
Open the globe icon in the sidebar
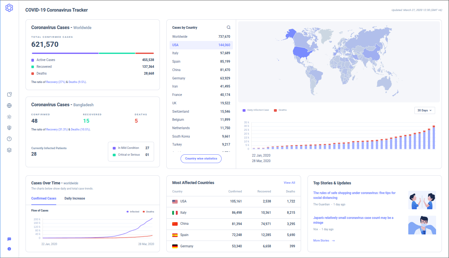tap(9, 106)
